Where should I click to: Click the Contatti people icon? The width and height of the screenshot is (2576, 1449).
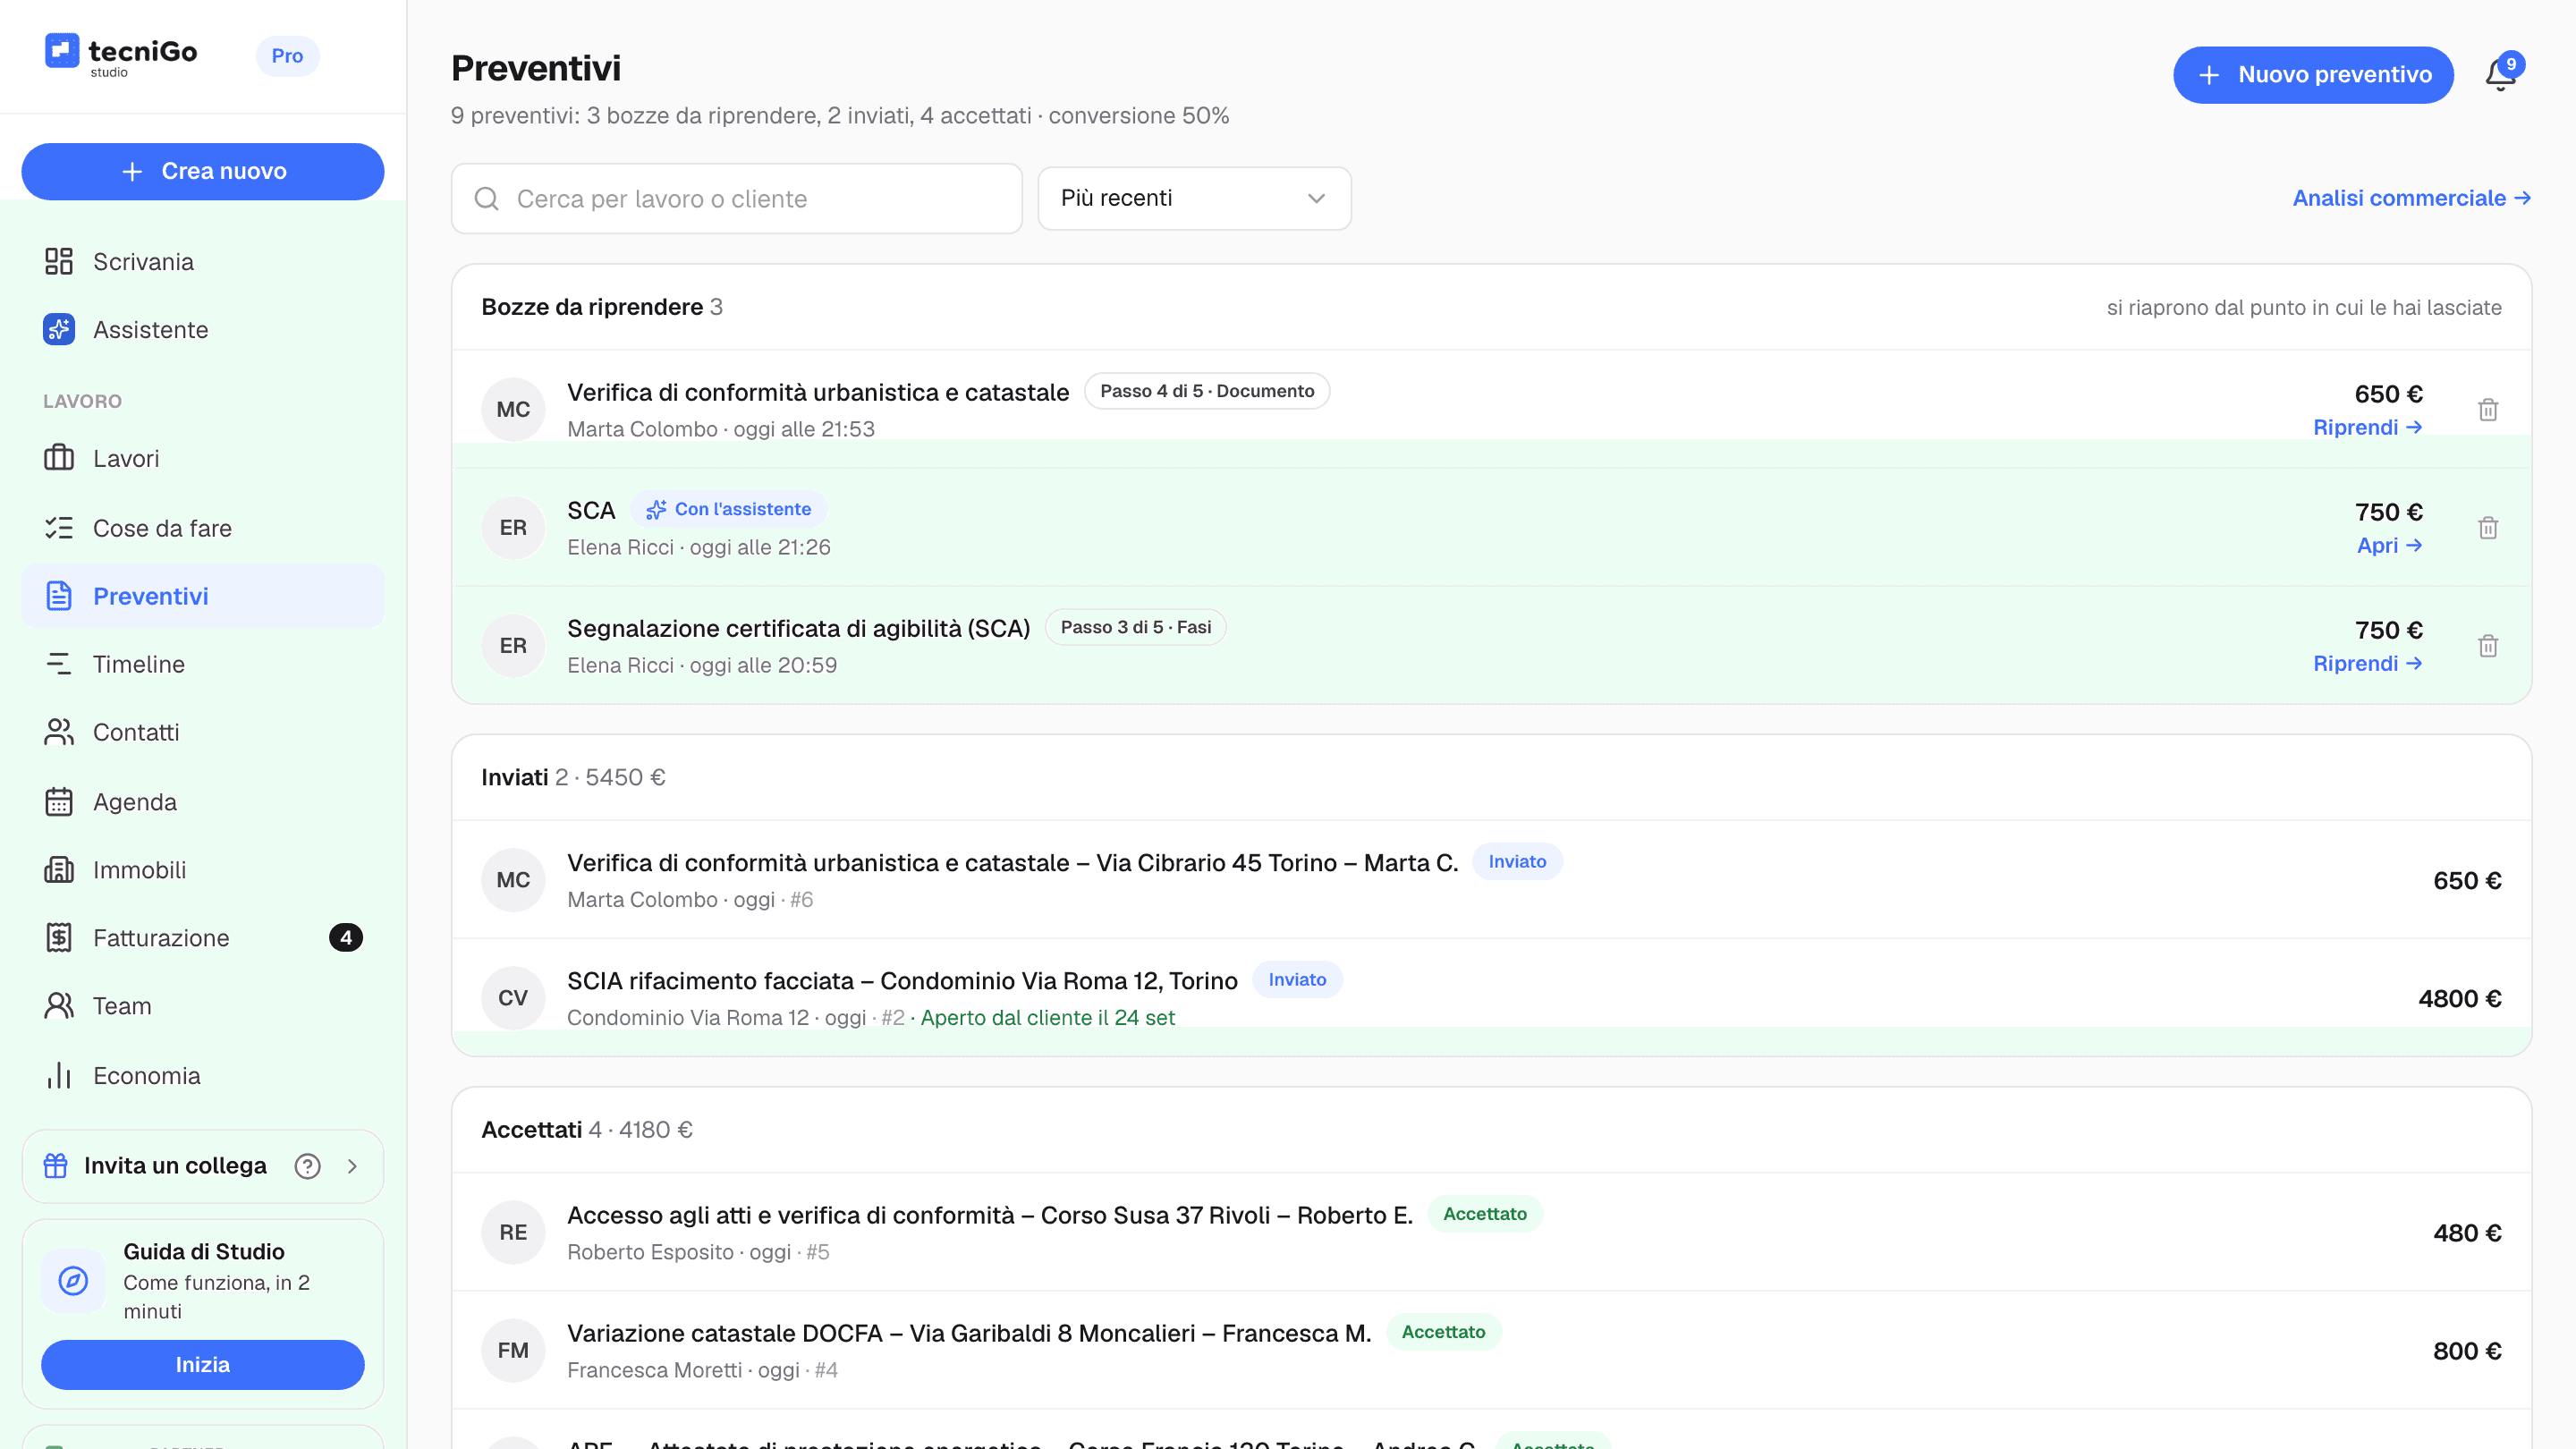(x=59, y=732)
